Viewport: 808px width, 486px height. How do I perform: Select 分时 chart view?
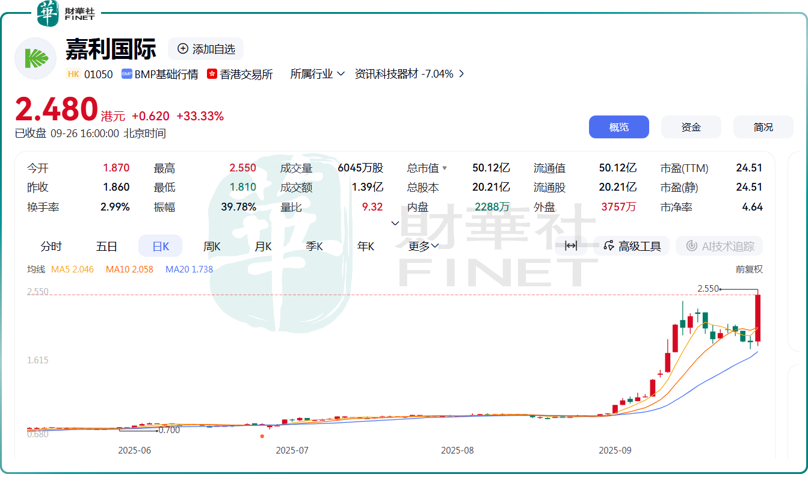(x=51, y=246)
